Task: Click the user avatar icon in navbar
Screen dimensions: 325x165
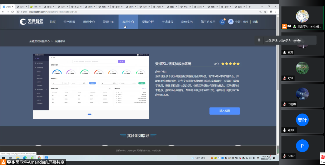Action: click(x=231, y=22)
